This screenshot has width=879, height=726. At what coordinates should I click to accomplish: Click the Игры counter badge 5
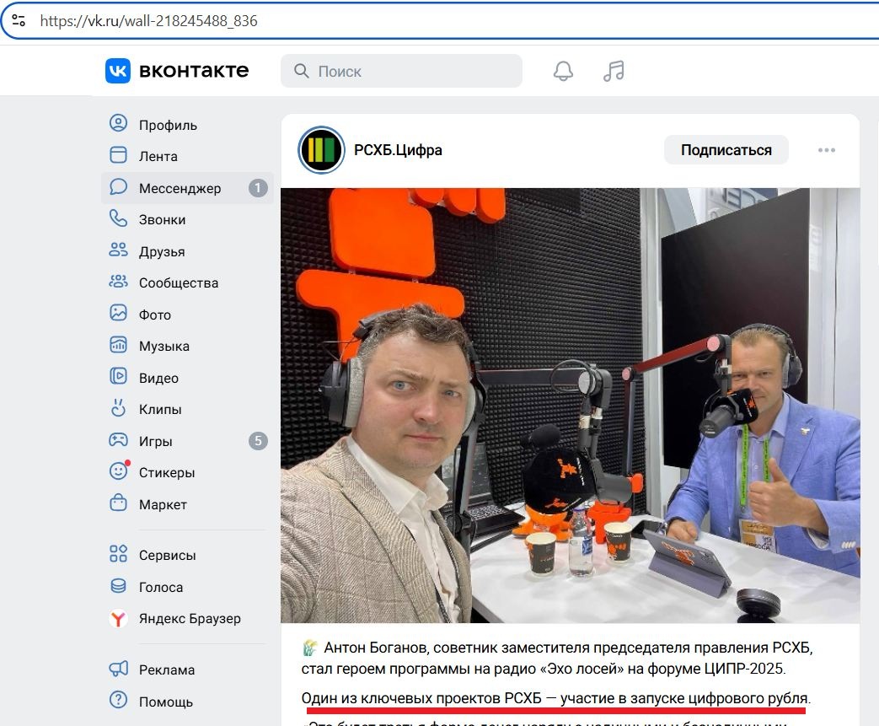click(x=258, y=441)
